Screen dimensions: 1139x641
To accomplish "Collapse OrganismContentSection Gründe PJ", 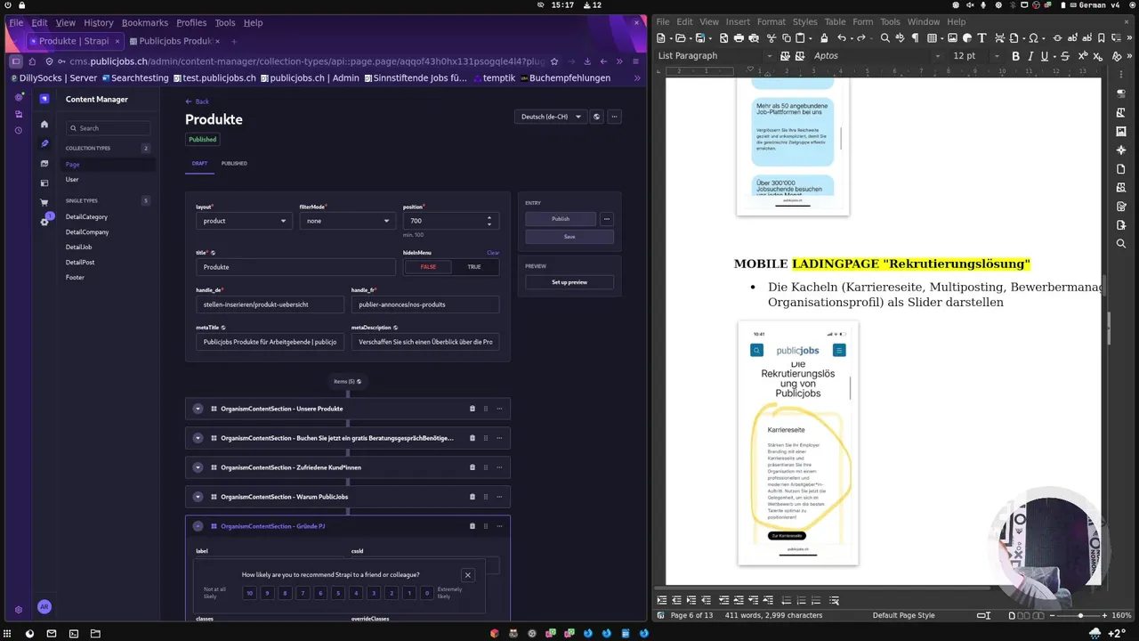I will pos(198,526).
